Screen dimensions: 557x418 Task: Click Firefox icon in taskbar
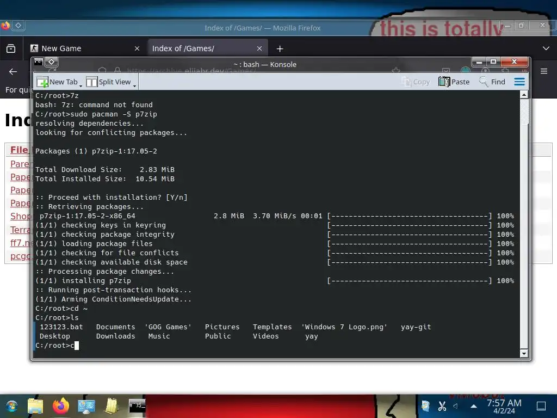tap(61, 406)
